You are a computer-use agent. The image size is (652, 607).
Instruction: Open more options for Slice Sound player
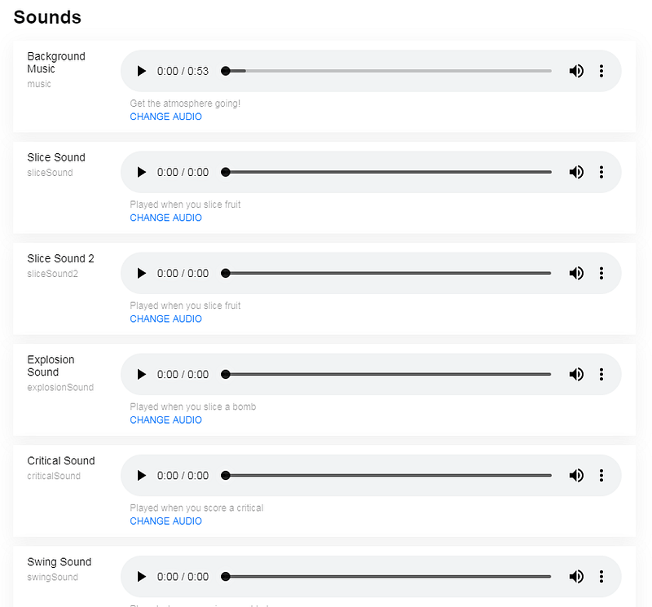pos(601,172)
